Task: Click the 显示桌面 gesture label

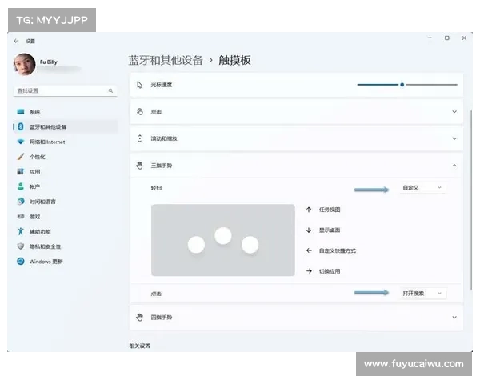Action: (330, 230)
